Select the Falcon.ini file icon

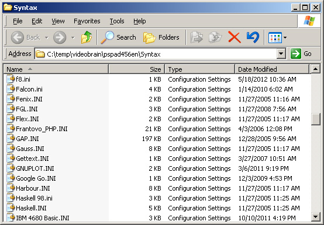click(11, 89)
